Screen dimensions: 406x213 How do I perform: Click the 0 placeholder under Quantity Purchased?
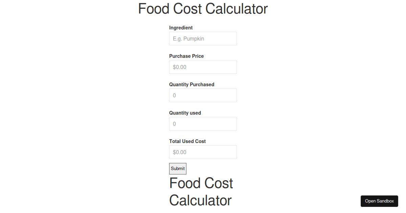(x=174, y=95)
